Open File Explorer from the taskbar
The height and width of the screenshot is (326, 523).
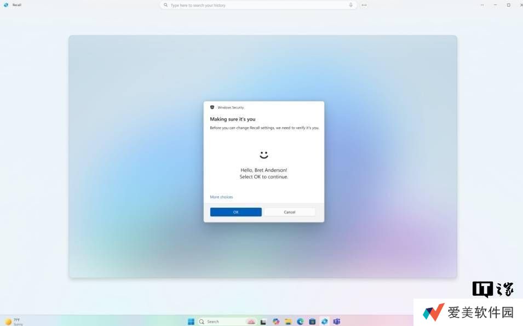288,322
